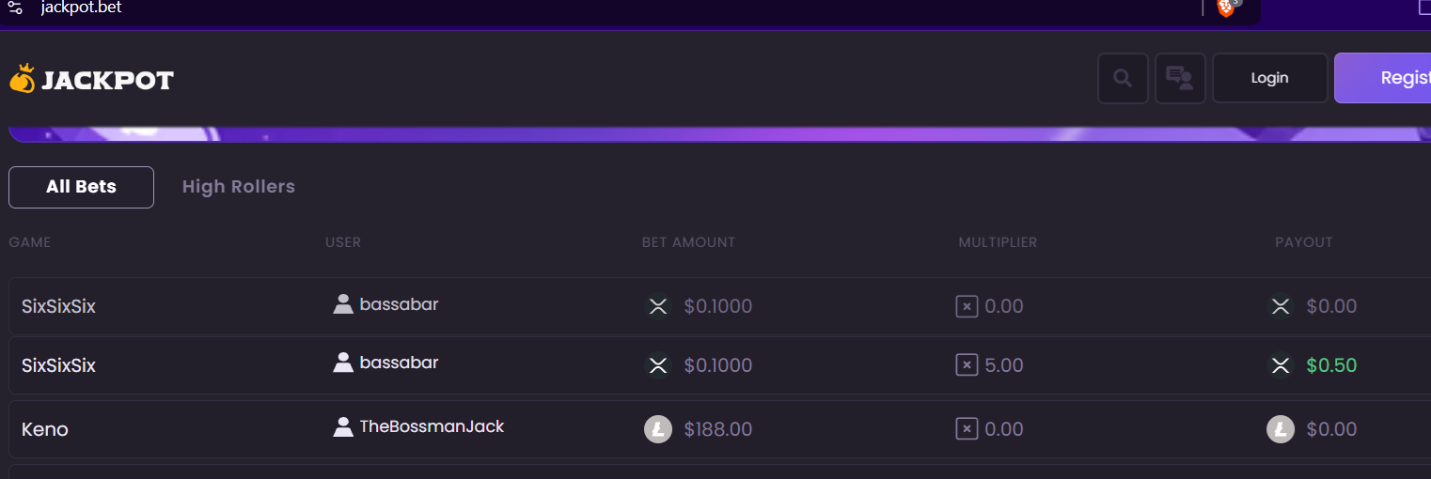
Task: Click Litecoin icon next to $188.00 bet
Action: pyautogui.click(x=658, y=429)
